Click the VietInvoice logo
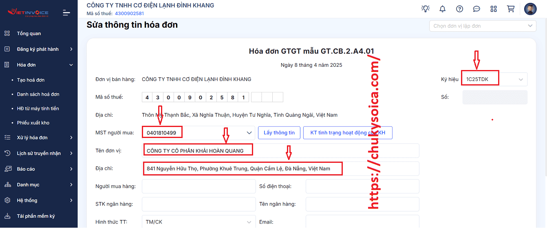Screen dimensions: 547x230 pyautogui.click(x=28, y=12)
